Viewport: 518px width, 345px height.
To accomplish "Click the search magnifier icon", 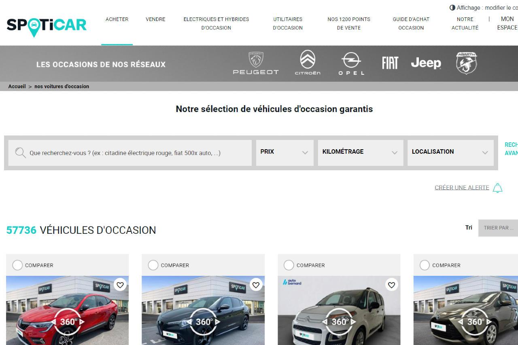I will tap(20, 153).
